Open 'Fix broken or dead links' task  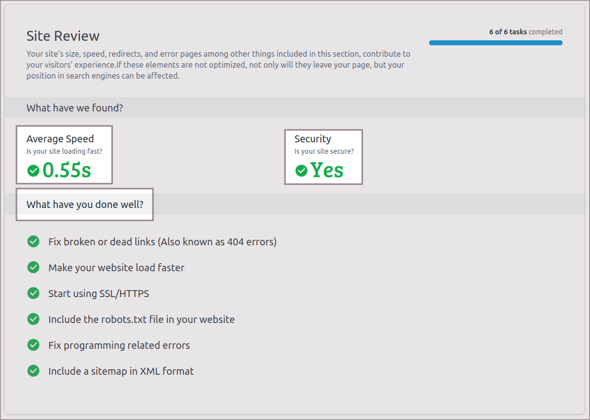click(162, 242)
